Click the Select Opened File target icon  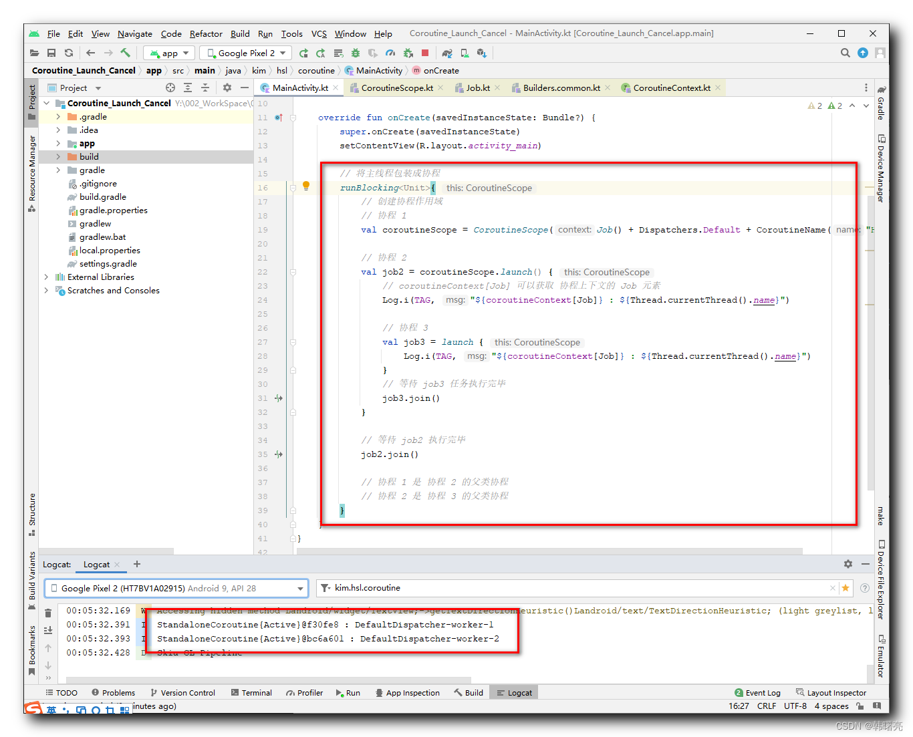[170, 88]
